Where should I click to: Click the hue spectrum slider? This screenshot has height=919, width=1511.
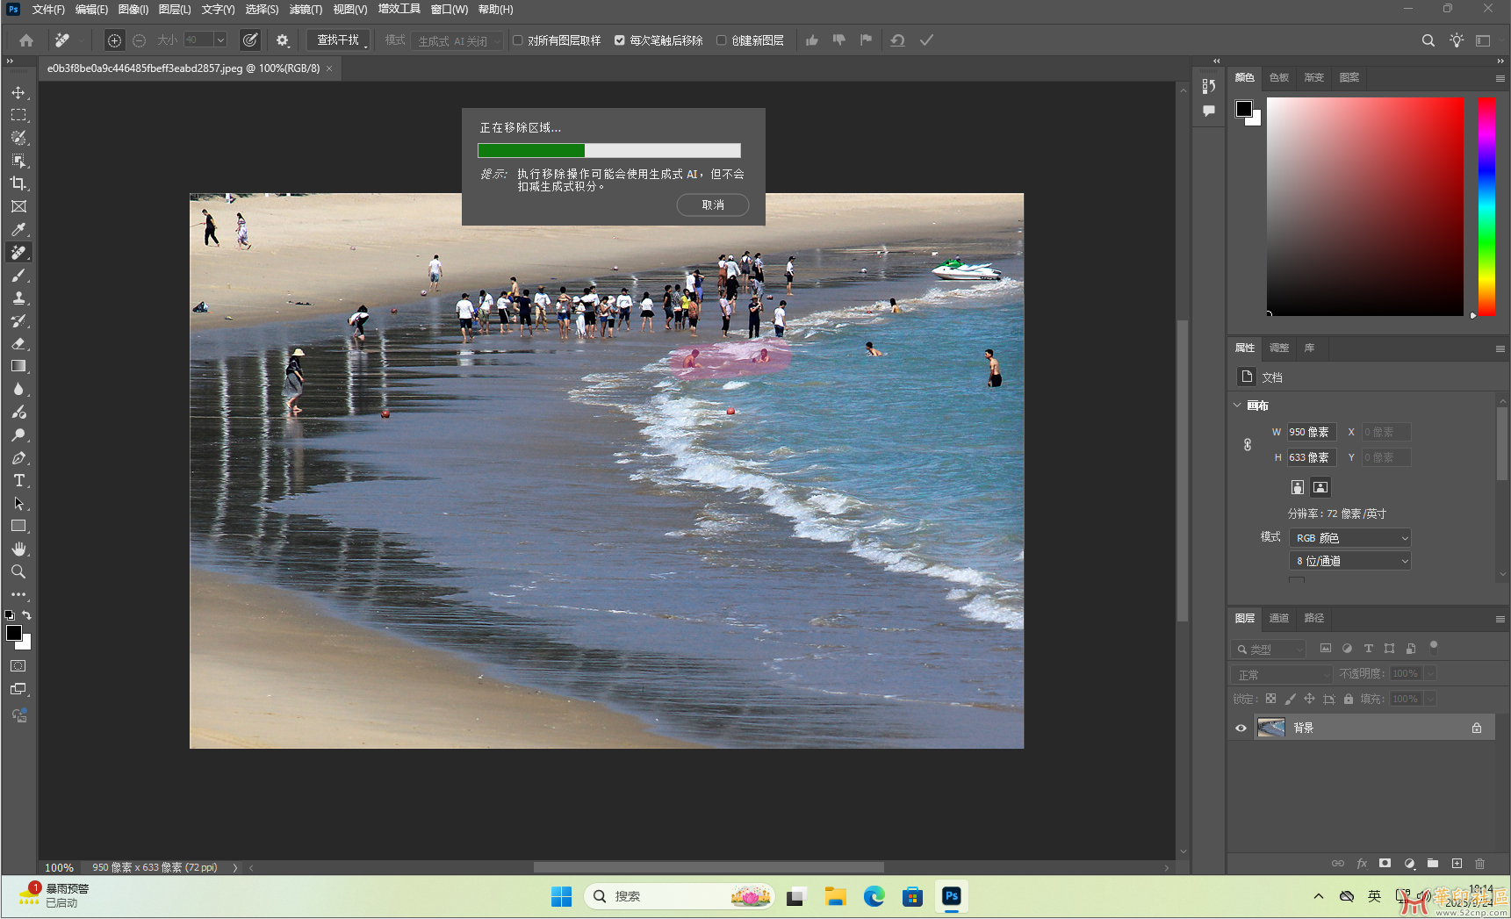click(1486, 206)
